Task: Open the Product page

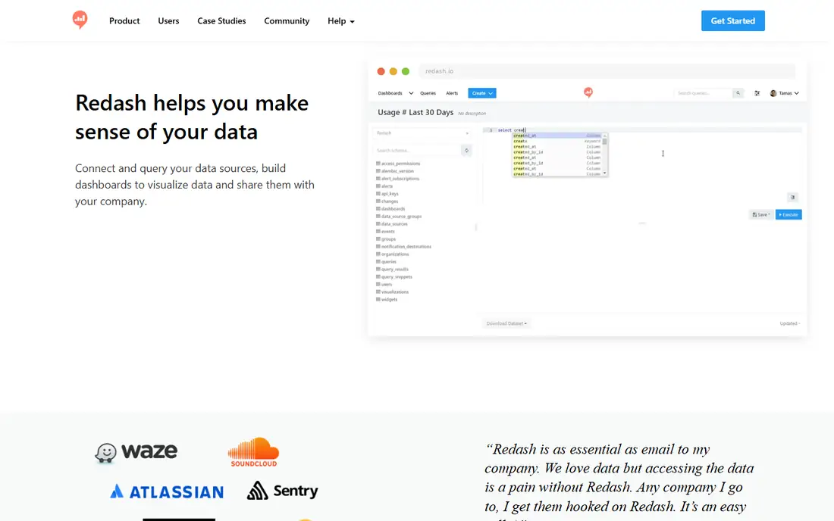Action: [124, 20]
